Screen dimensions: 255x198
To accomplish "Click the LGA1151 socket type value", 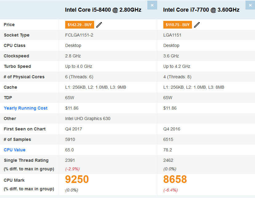I will 172,35.
